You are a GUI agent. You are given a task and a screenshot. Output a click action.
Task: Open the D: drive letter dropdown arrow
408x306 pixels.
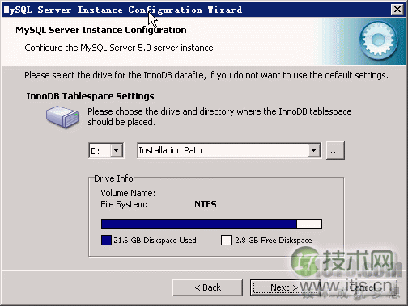[x=117, y=150]
